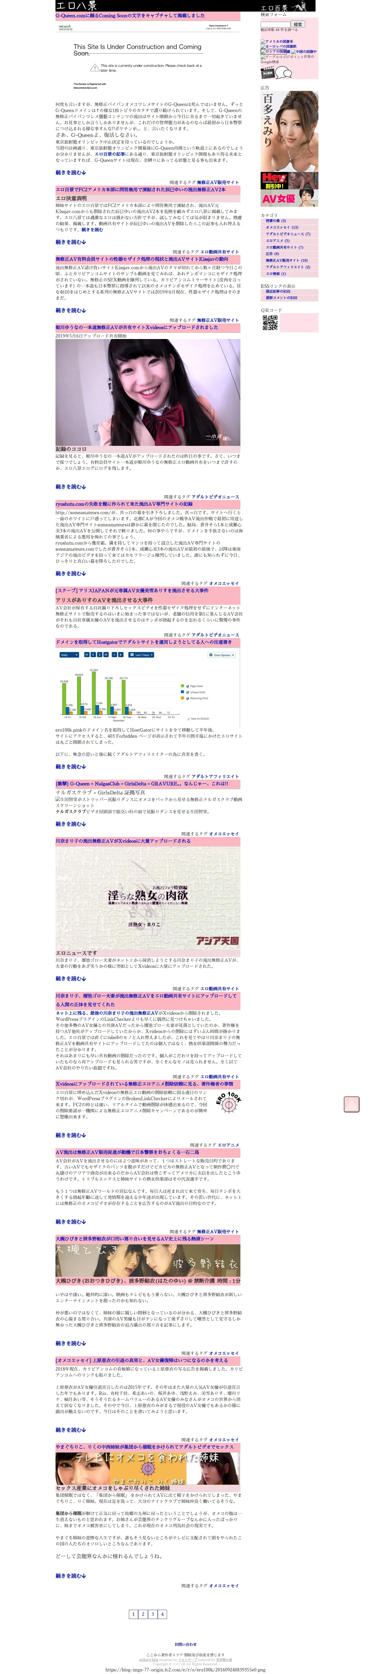Click the 検索 search button
This screenshot has height=1674, width=371.
pos(297,24)
